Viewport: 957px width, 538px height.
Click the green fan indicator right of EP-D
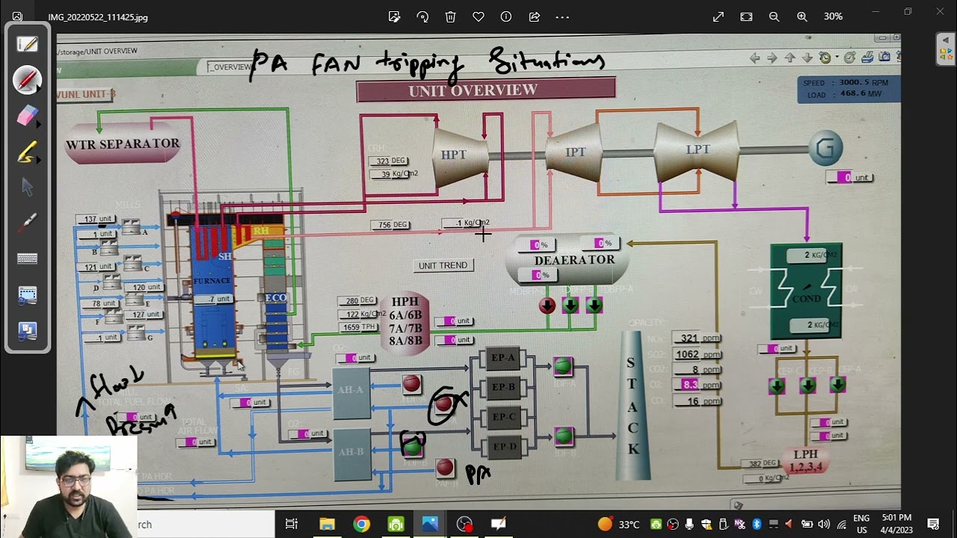click(x=564, y=435)
